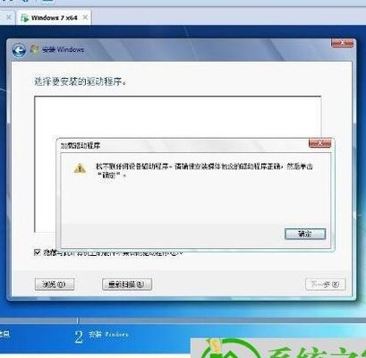Rescan for drivers using 重新扫描(R)
Screen dimensions: 366x358
click(x=127, y=285)
